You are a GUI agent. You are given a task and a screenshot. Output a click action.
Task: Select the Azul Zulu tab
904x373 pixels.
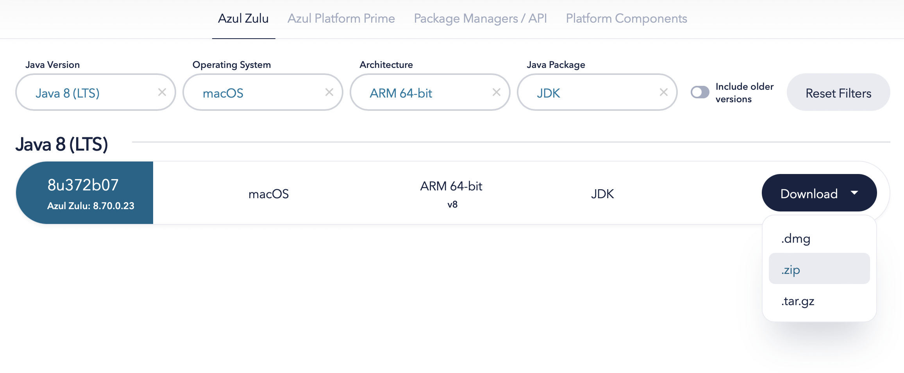click(243, 18)
